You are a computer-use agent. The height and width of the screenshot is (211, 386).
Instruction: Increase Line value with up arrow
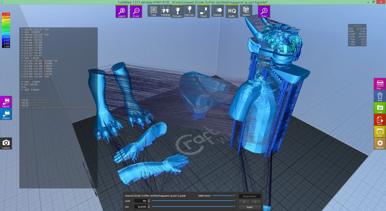tap(149, 206)
